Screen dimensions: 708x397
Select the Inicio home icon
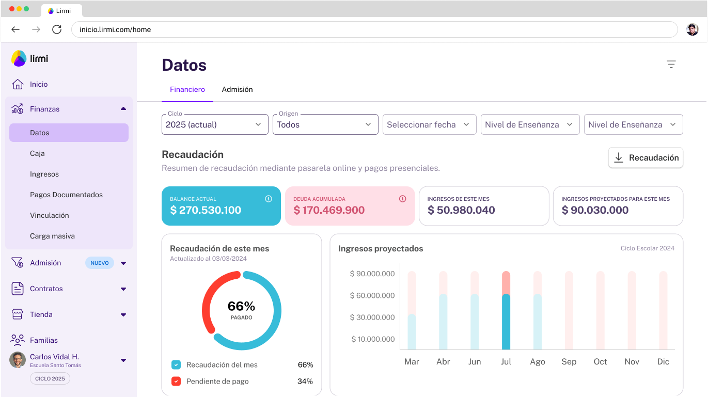pyautogui.click(x=17, y=84)
